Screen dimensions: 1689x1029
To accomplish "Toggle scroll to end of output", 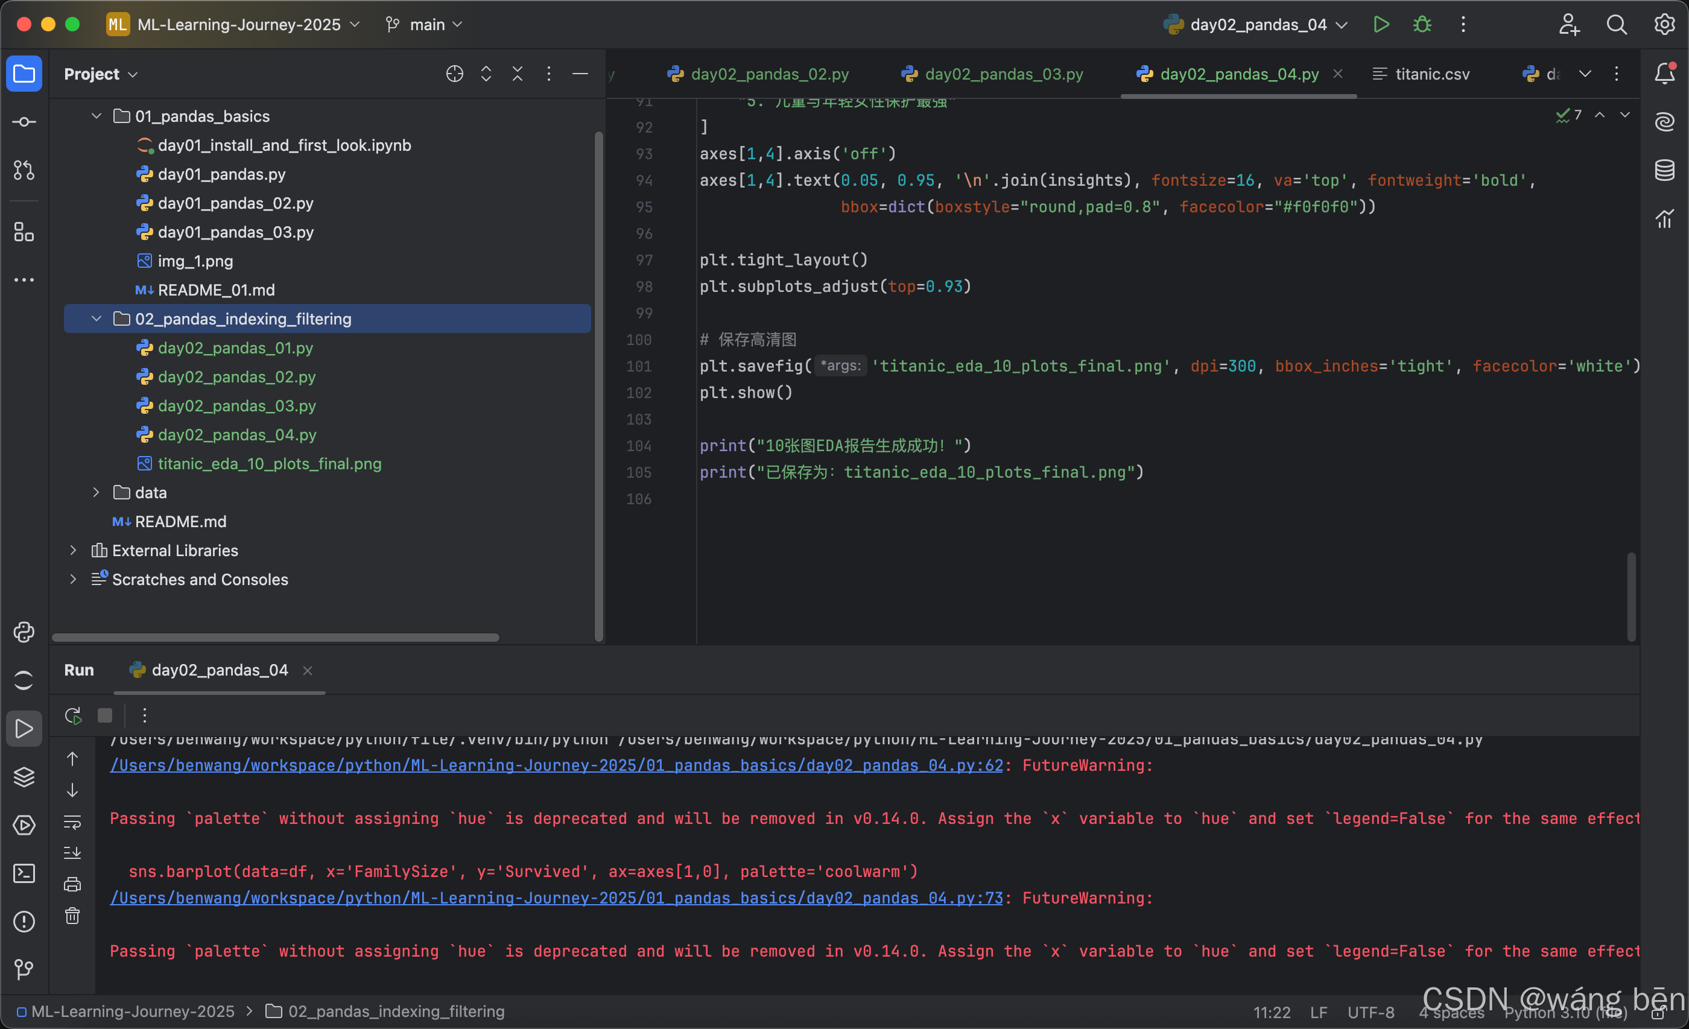I will pos(72,852).
